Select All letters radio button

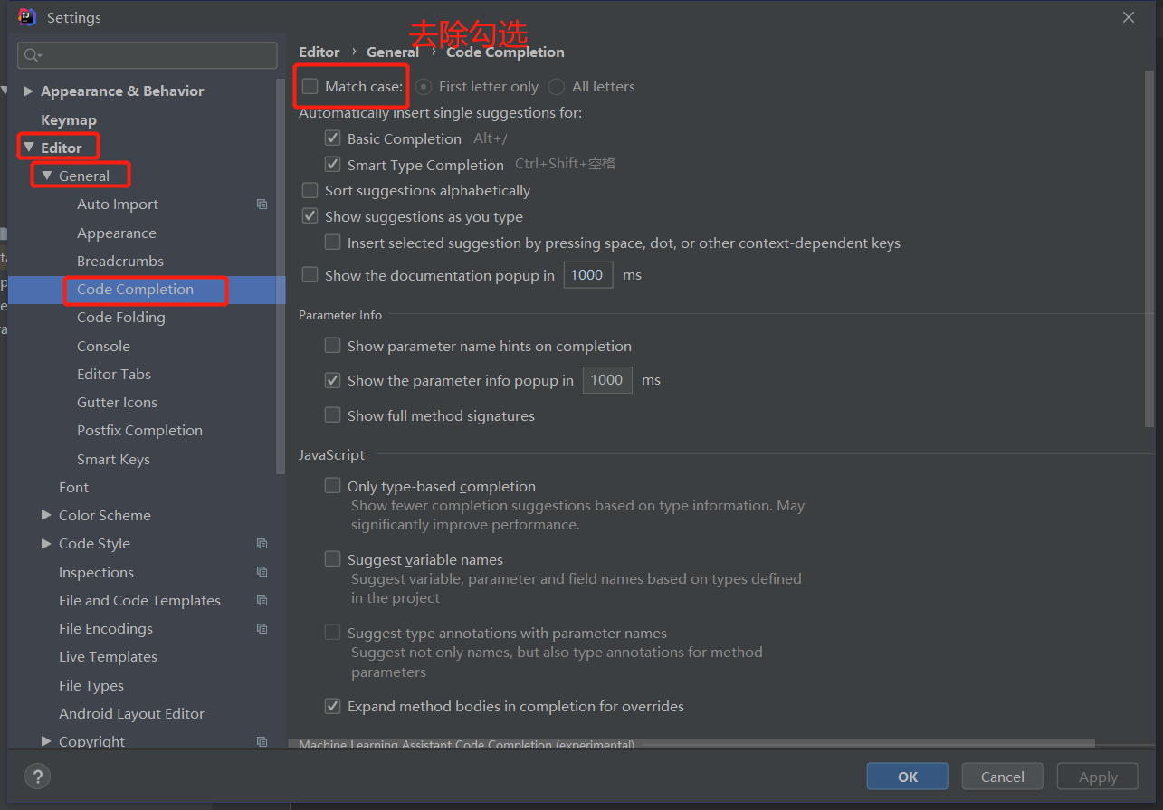tap(557, 87)
